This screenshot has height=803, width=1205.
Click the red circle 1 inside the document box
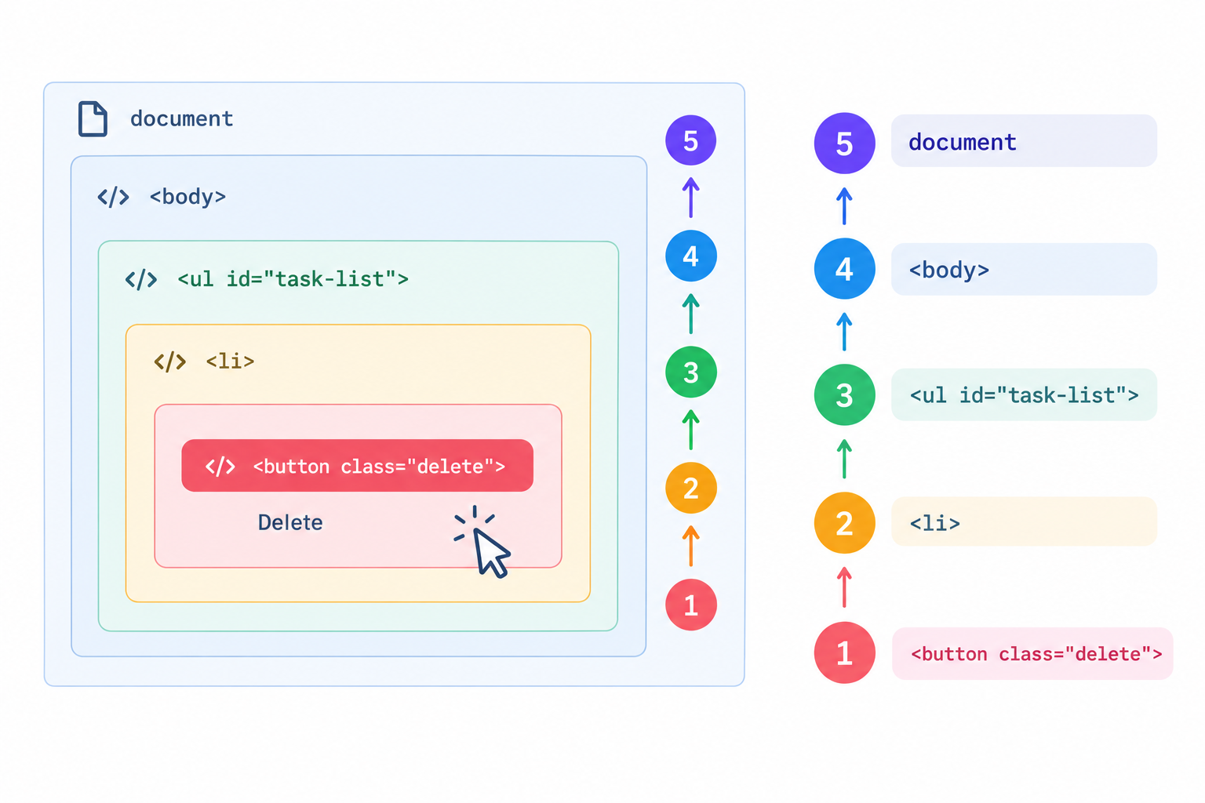690,605
